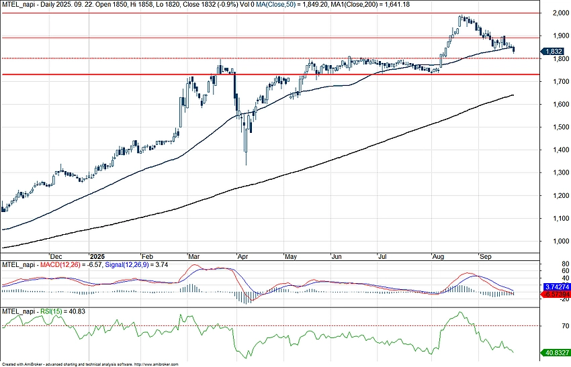
Task: Click the amibroker.com link in the footer
Action: pyautogui.click(x=160, y=364)
